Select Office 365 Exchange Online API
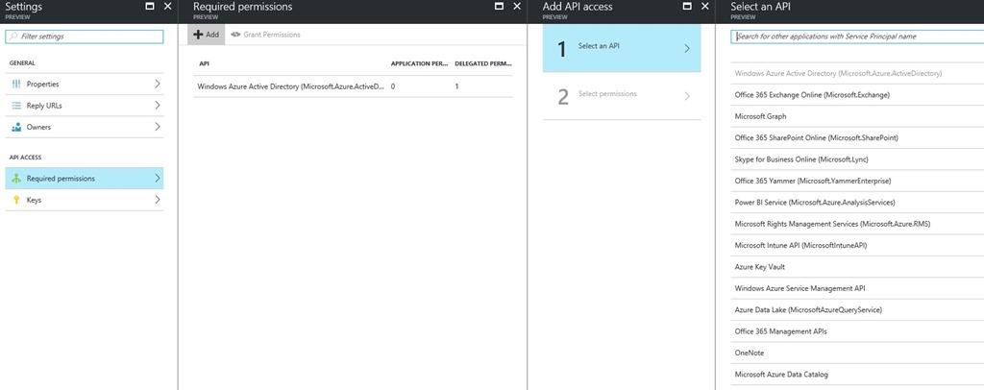Screen dimensions: 984x390 click(811, 95)
